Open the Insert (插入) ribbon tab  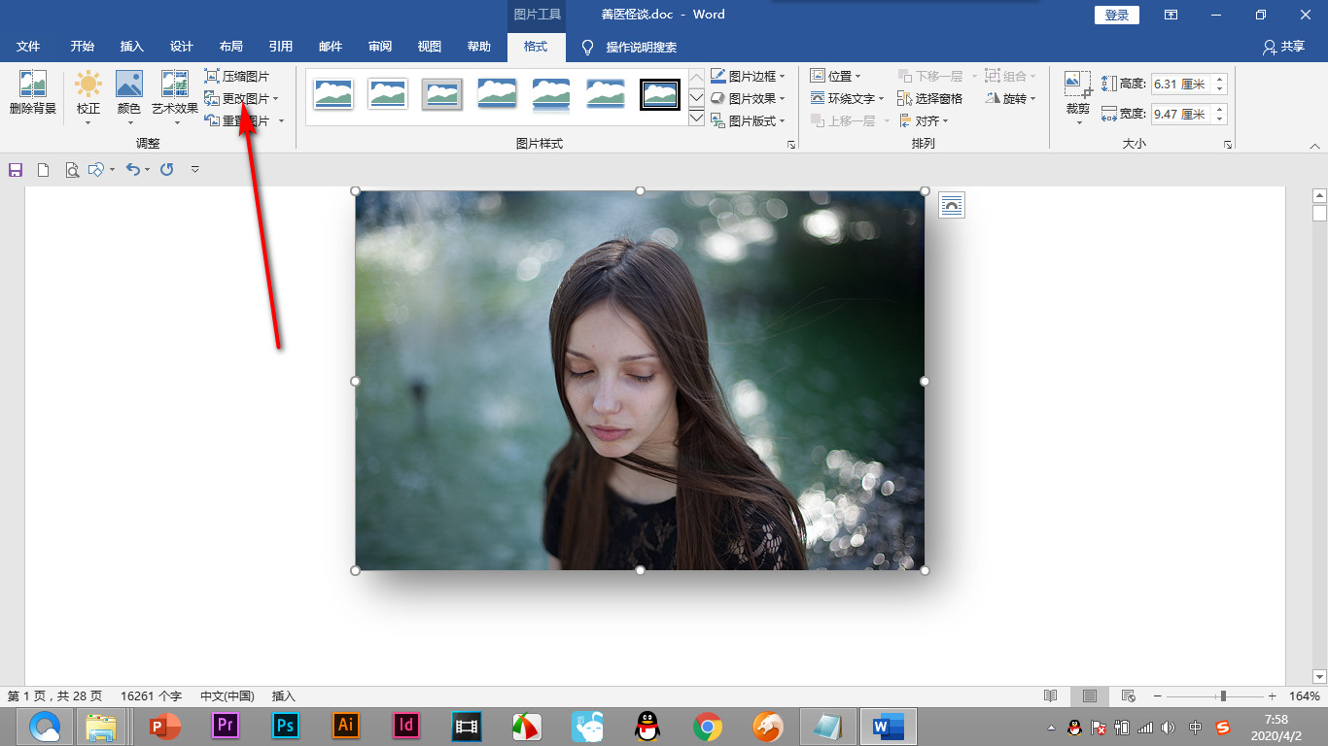click(x=131, y=47)
